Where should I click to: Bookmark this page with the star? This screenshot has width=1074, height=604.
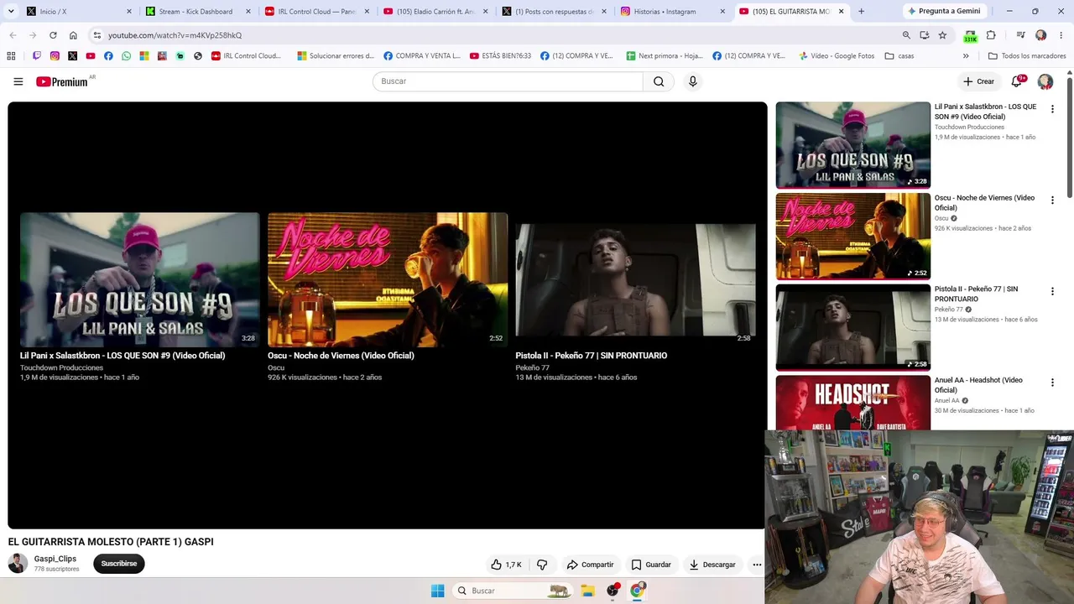click(x=942, y=35)
